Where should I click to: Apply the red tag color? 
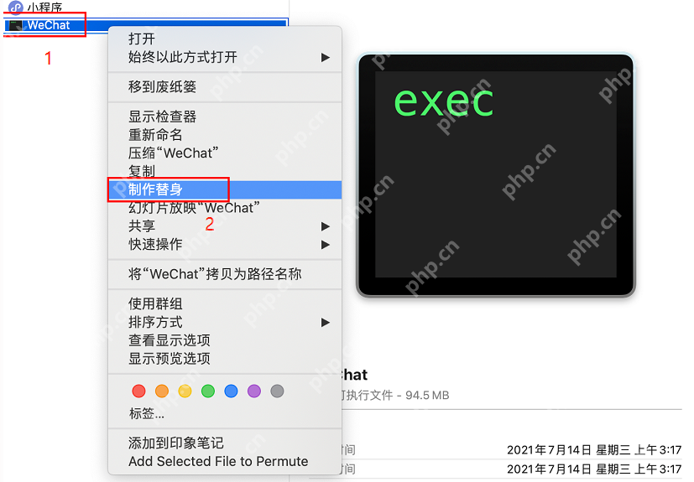coord(139,391)
